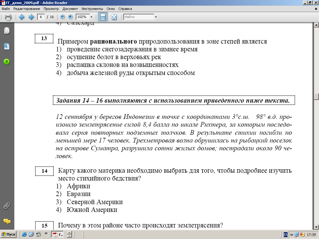Click the 102% zoom value field
319x239 pixels.
(x=82, y=17)
